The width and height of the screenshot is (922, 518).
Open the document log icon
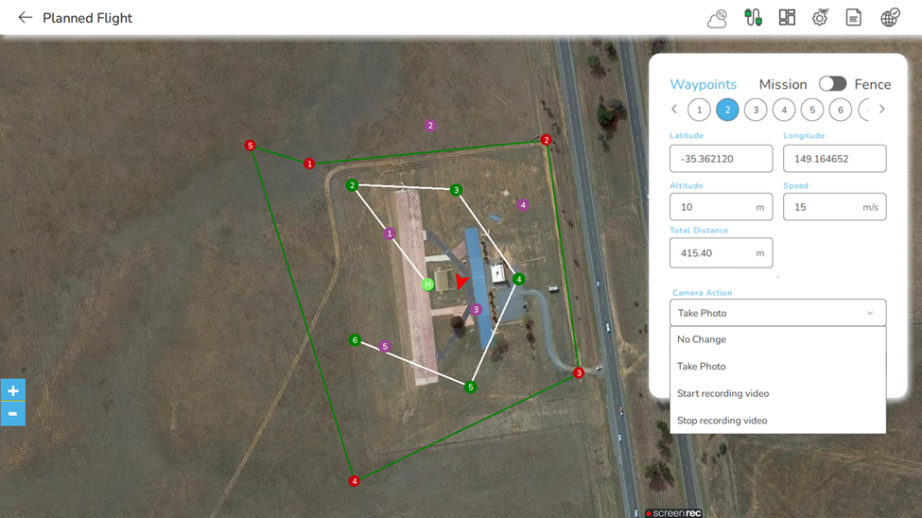tap(854, 18)
